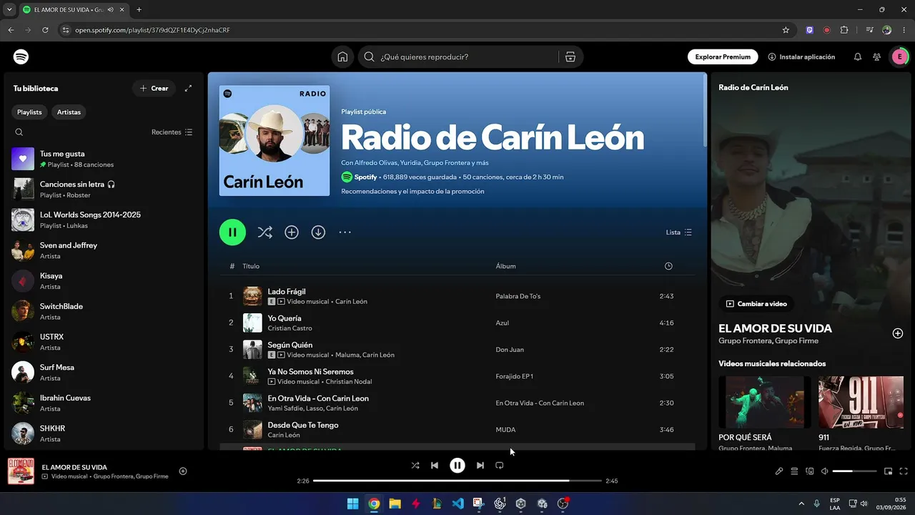Screen dimensions: 915x515
Task: Click the Crear button in library
Action: [x=154, y=89]
